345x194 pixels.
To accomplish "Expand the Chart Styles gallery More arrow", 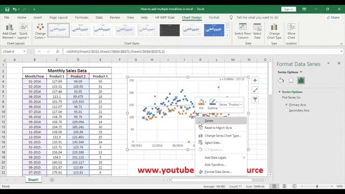I will click(227, 36).
